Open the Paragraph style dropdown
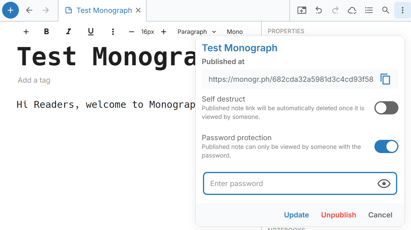The height and width of the screenshot is (230, 411). click(196, 31)
